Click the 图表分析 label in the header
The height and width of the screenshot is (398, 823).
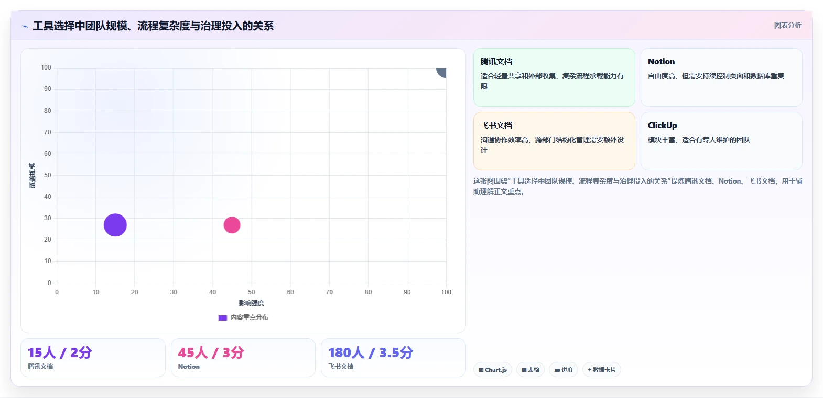787,25
